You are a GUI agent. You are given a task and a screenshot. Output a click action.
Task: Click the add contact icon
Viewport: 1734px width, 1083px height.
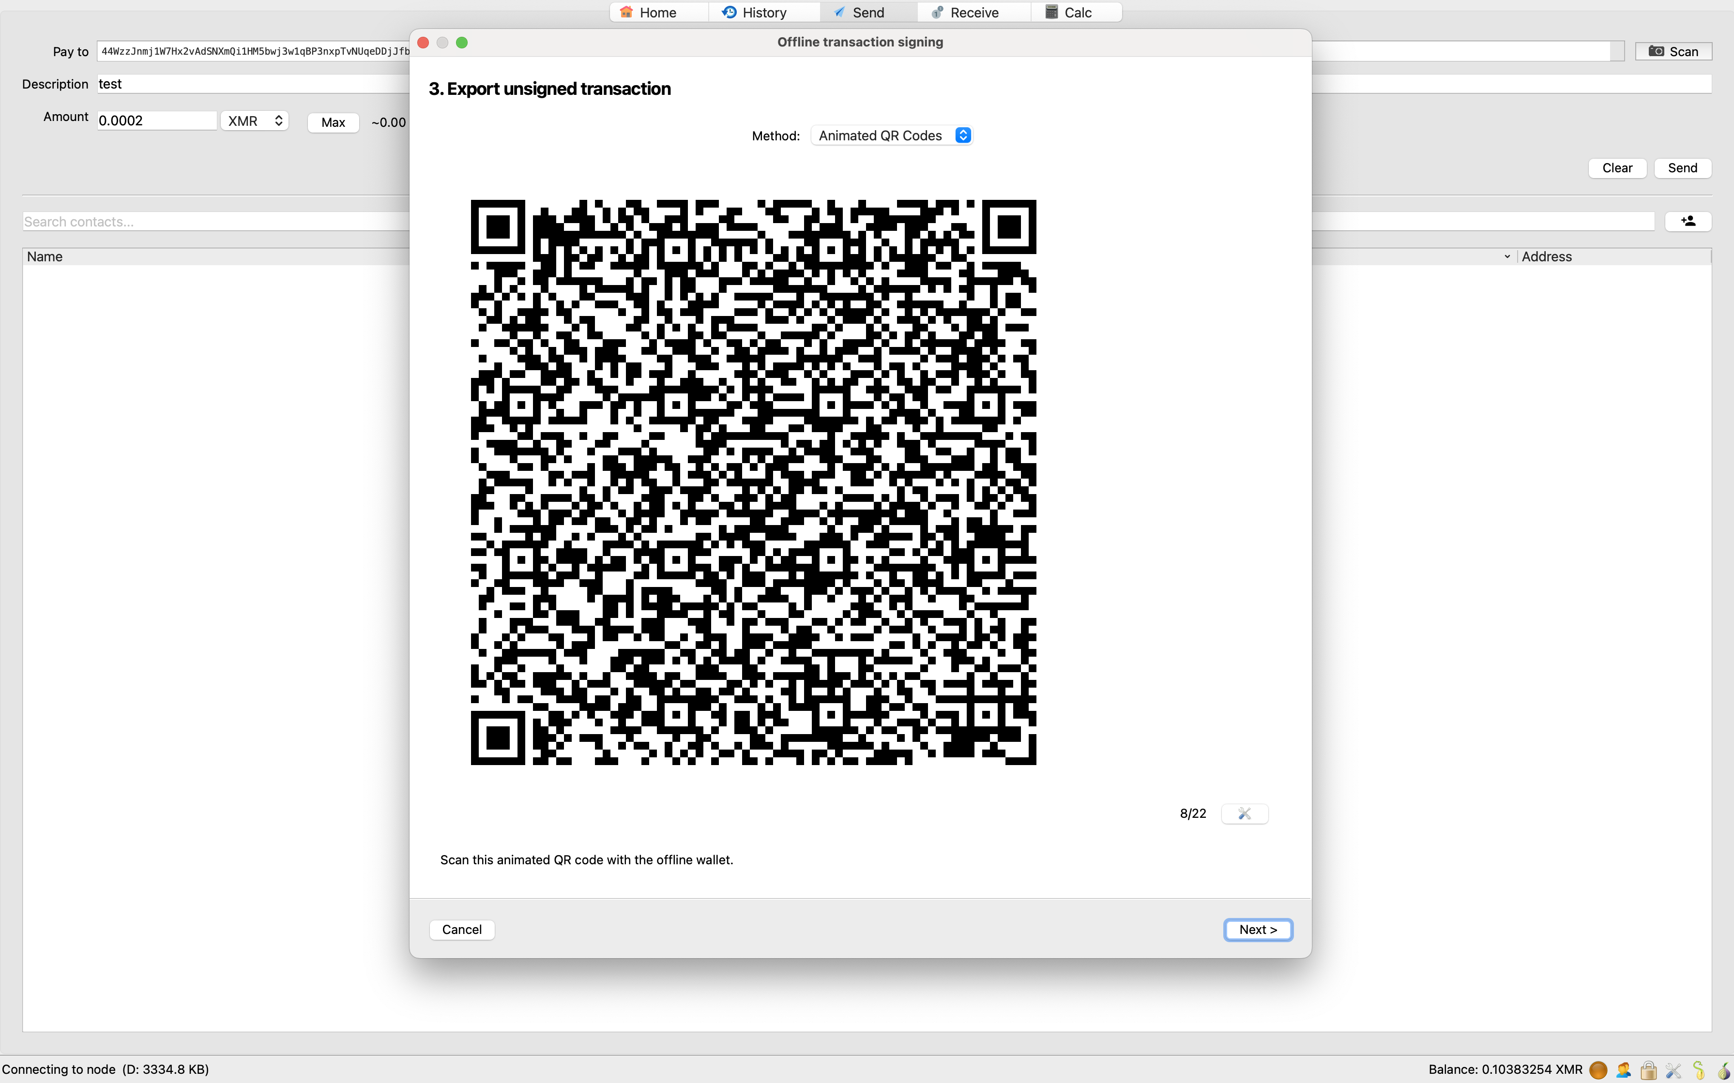tap(1688, 221)
